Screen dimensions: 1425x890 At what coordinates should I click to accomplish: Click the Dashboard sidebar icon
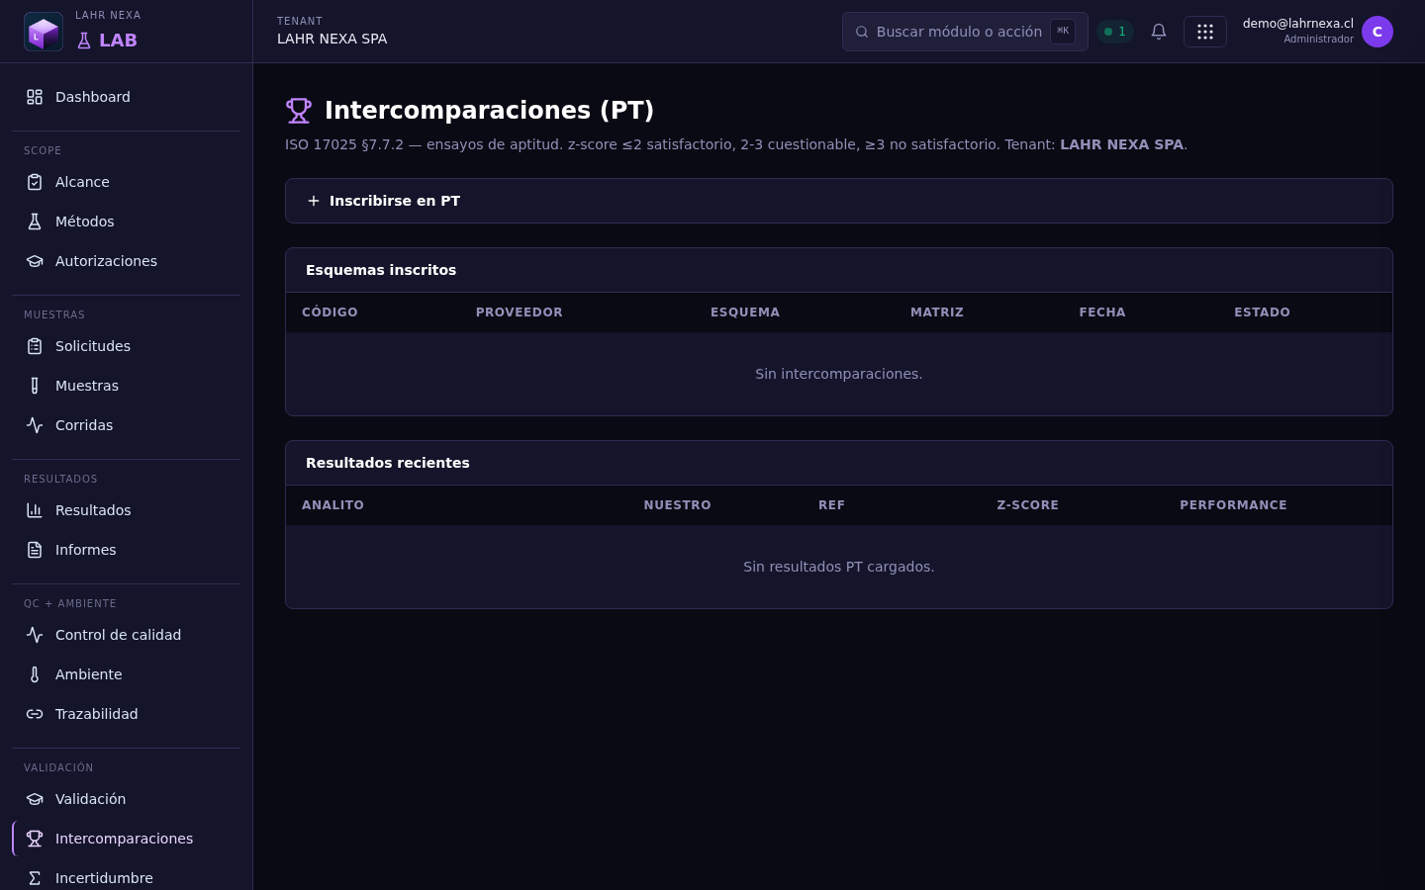(35, 97)
